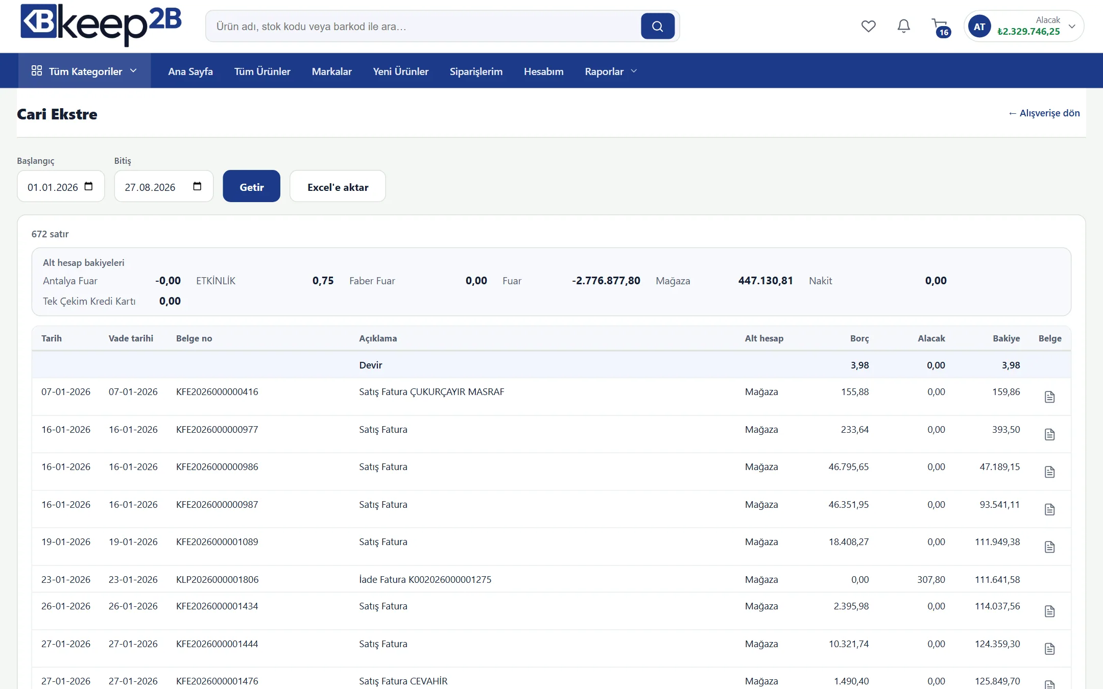Click the Vade tarihi column header

tap(131, 338)
